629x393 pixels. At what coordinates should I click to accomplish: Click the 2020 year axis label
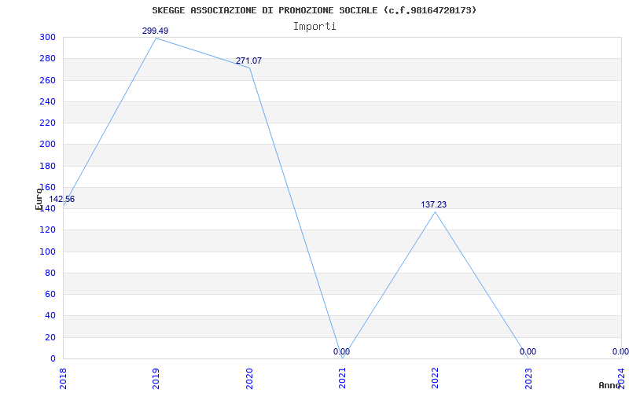coord(249,378)
